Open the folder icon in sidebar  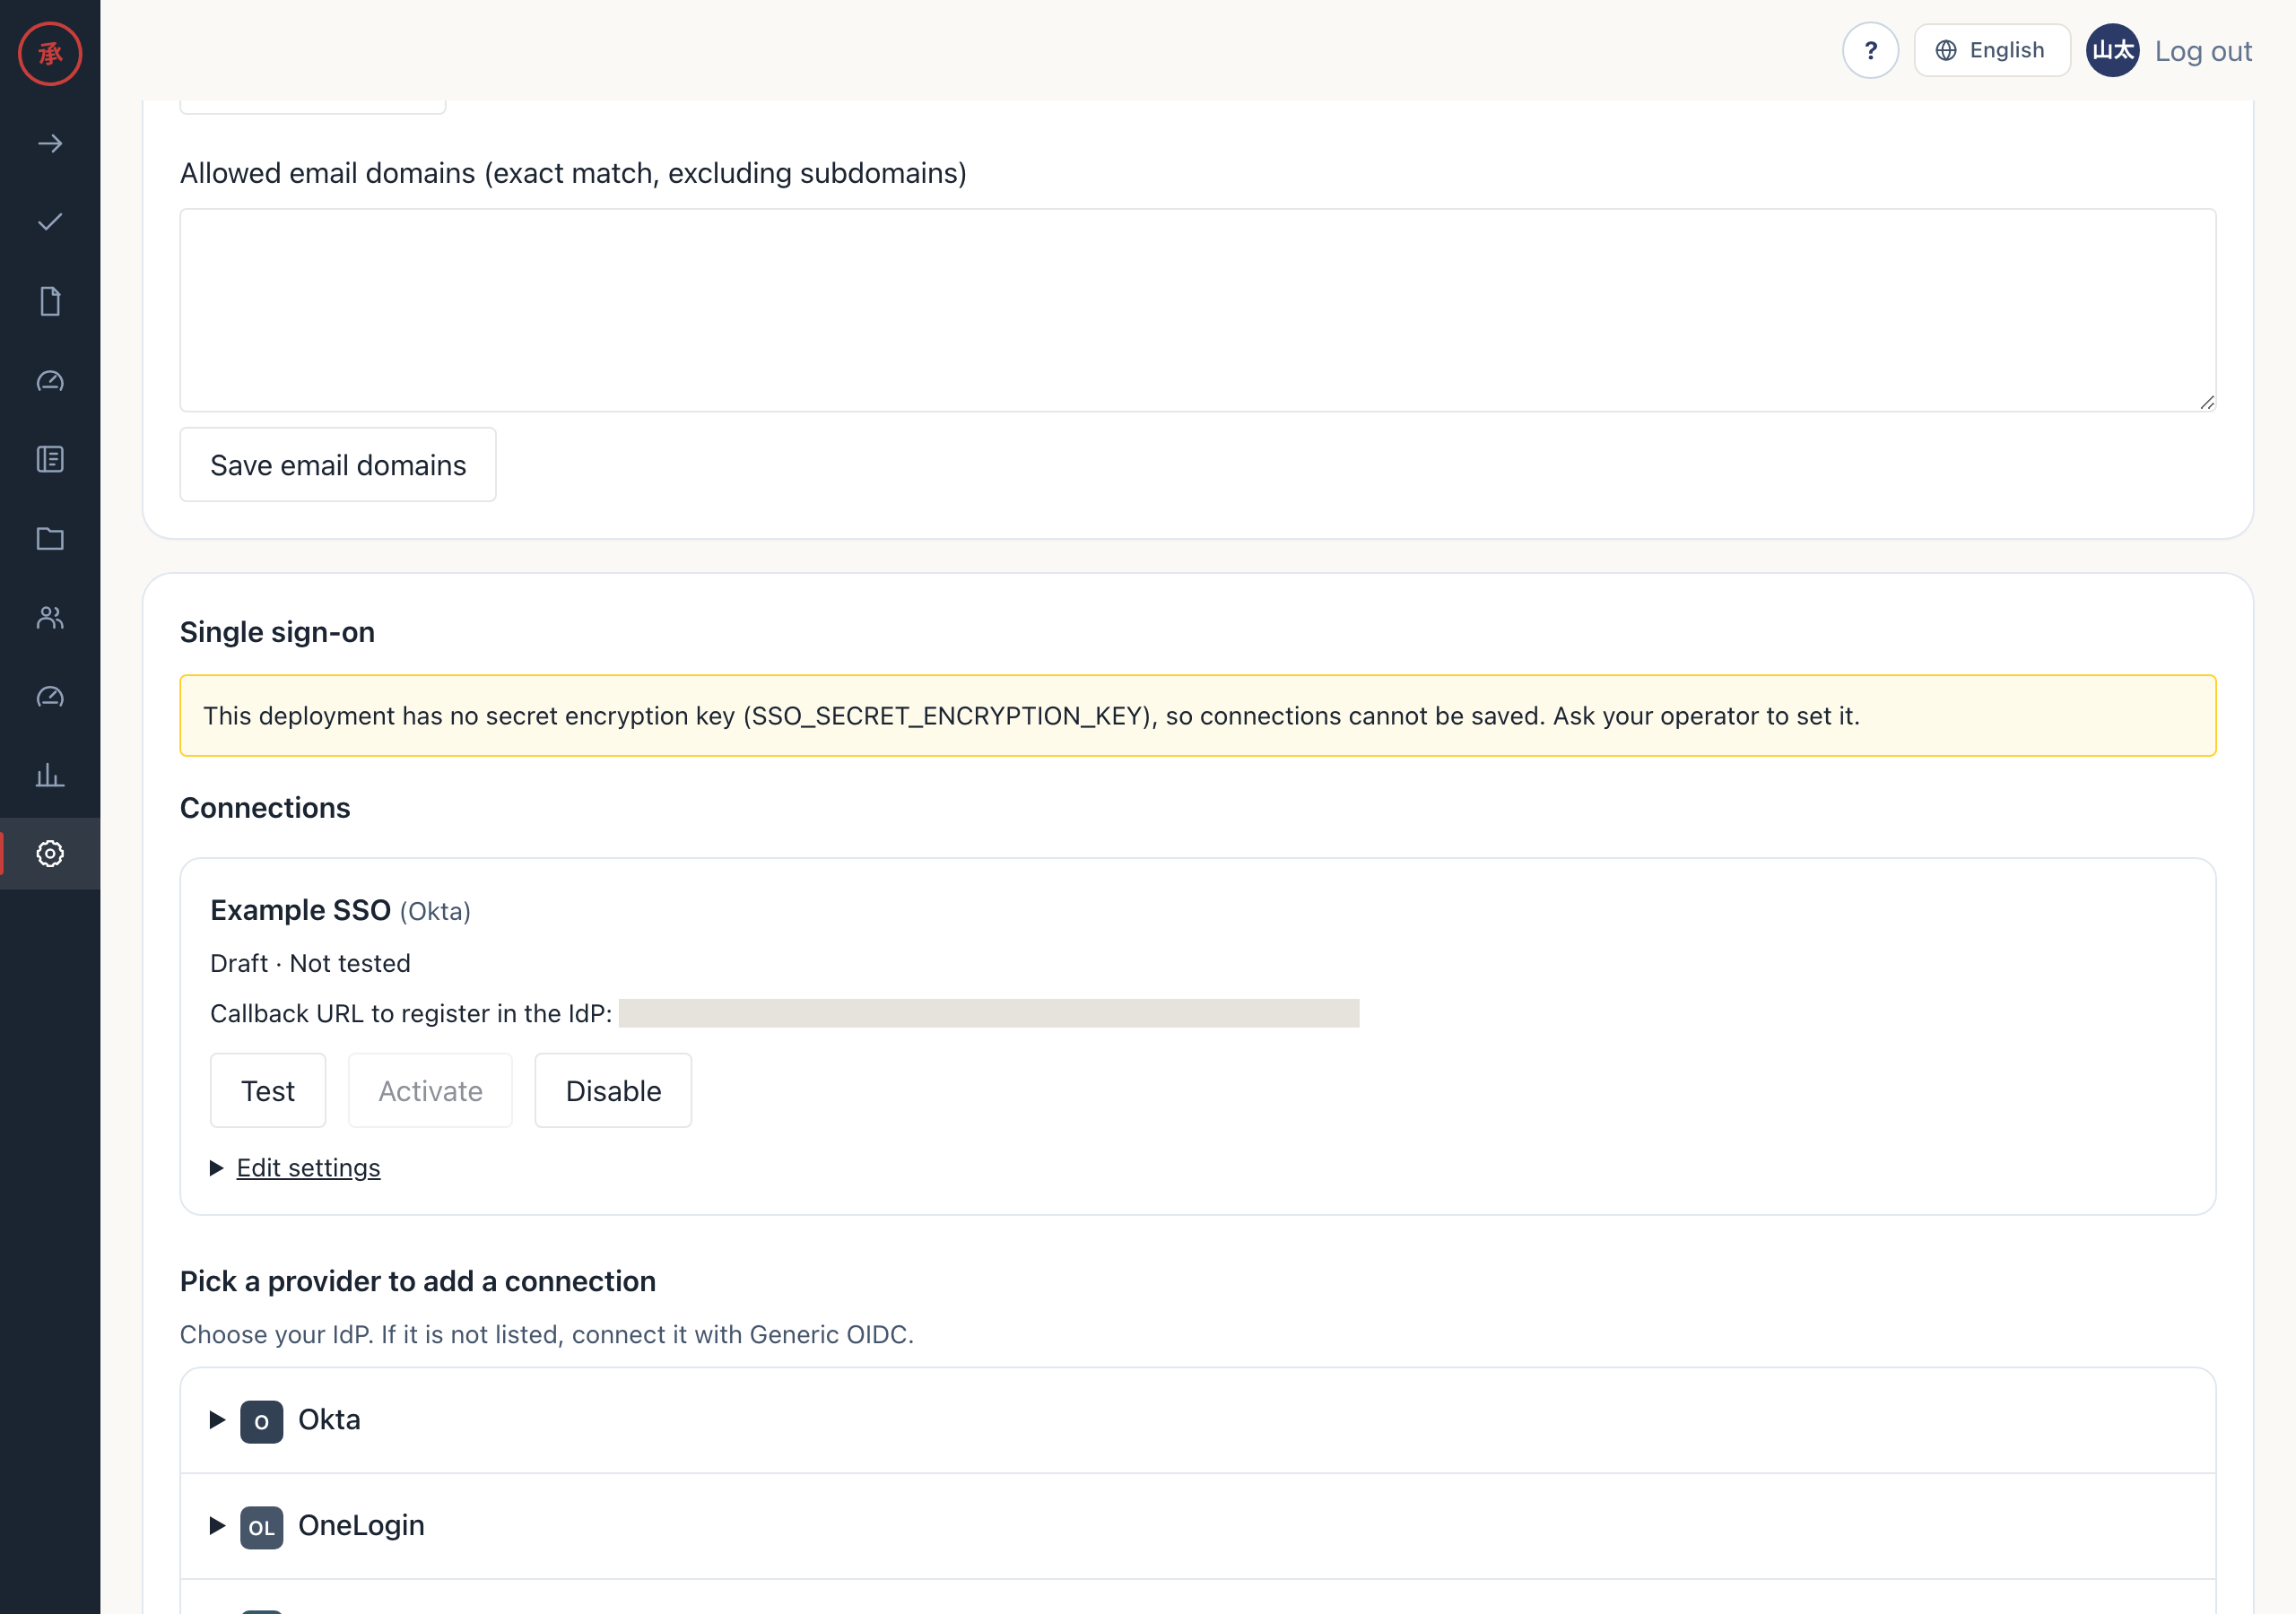[50, 538]
